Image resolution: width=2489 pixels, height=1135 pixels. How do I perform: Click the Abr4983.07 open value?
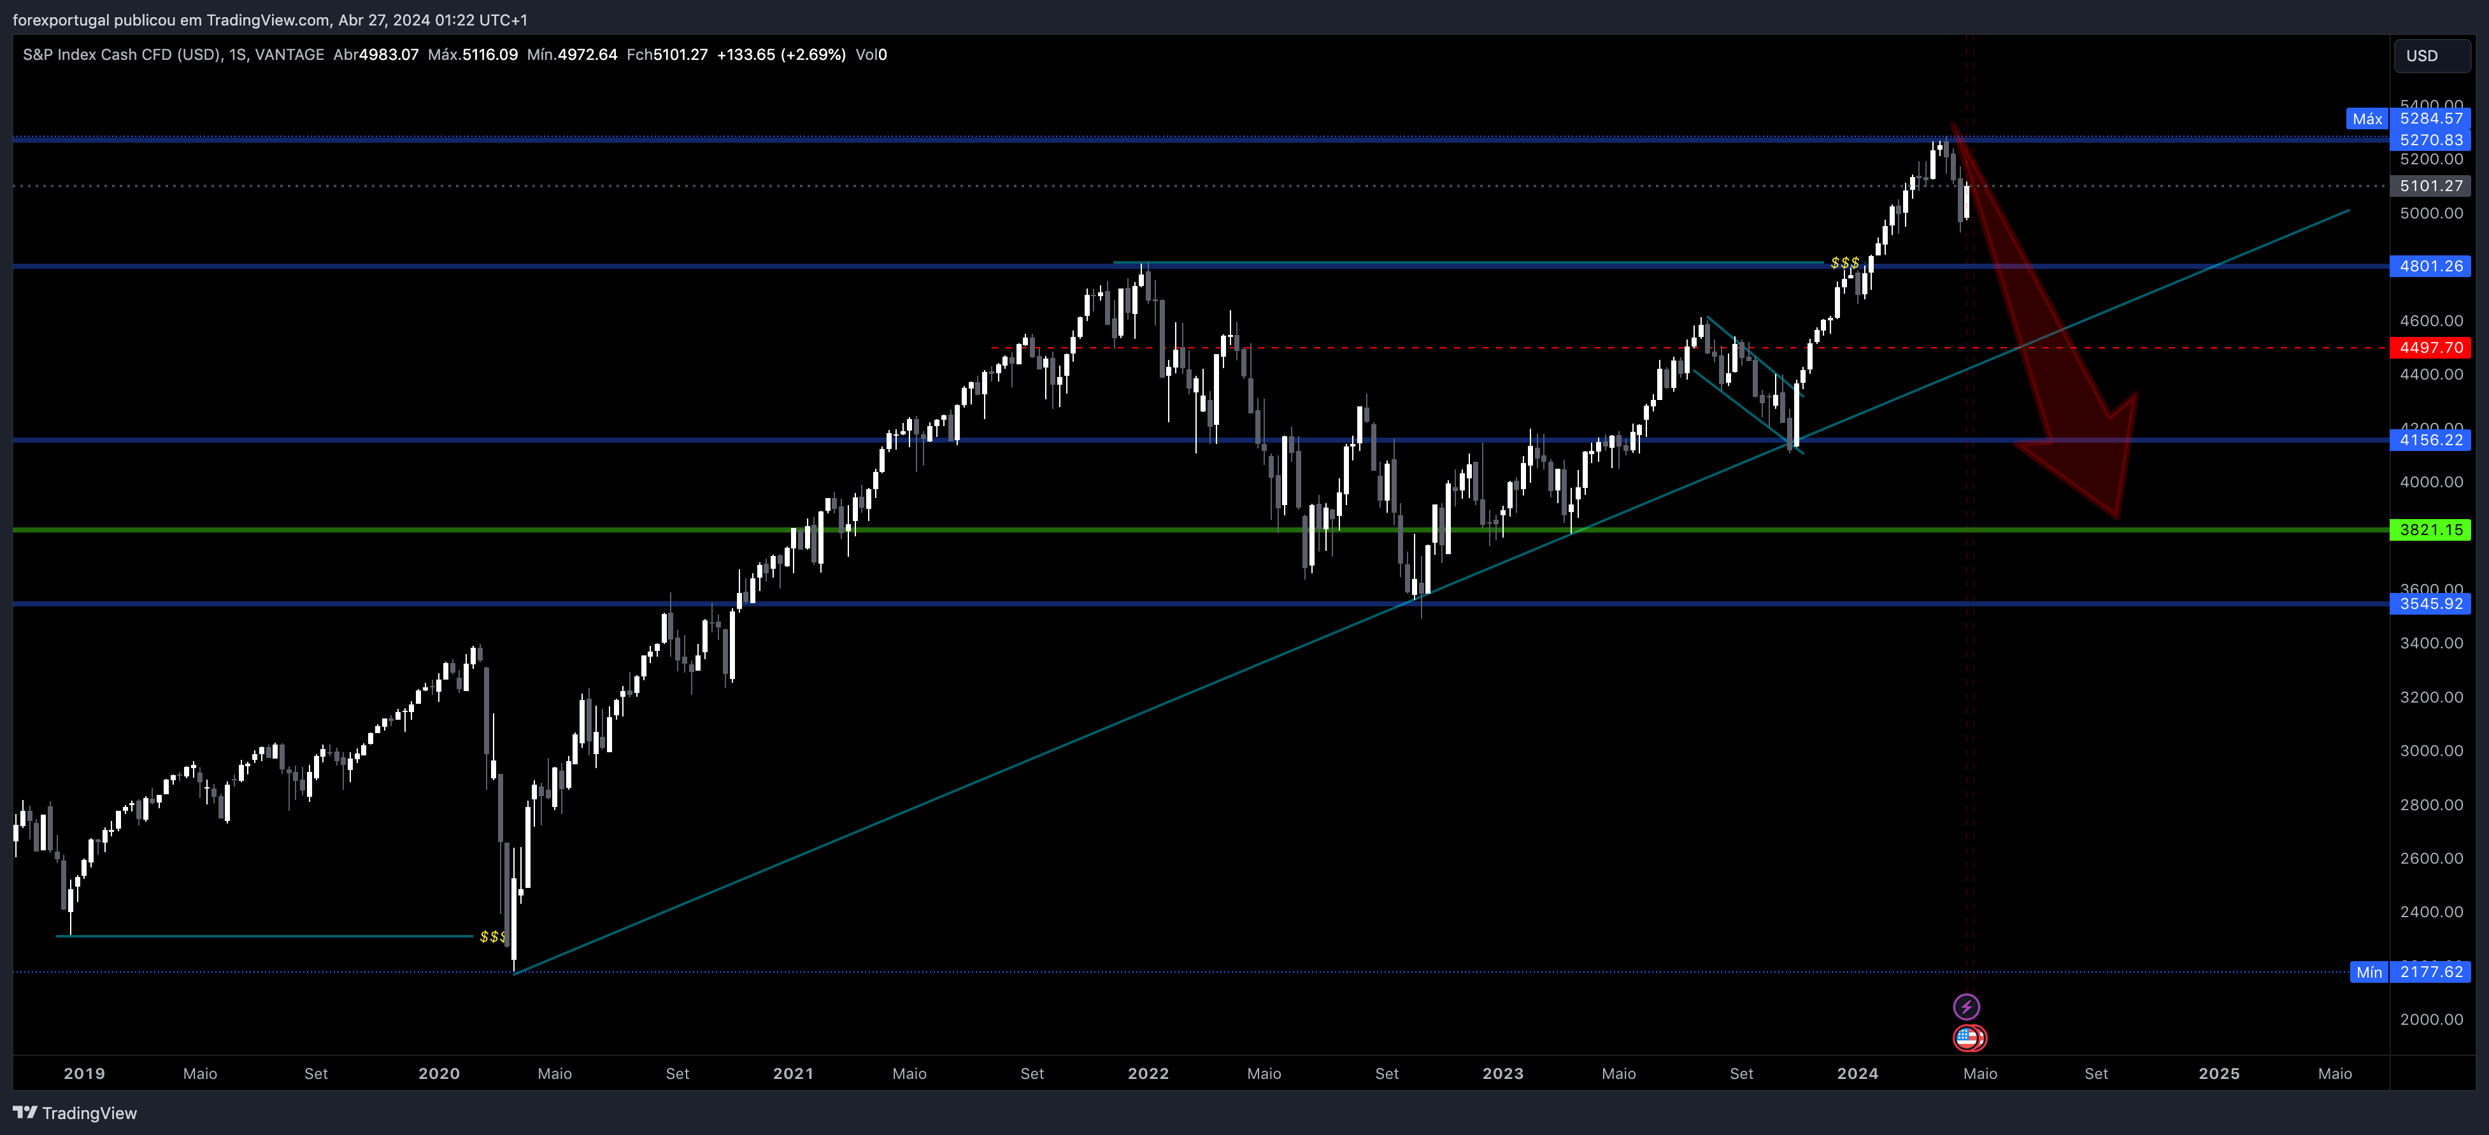pyautogui.click(x=376, y=54)
